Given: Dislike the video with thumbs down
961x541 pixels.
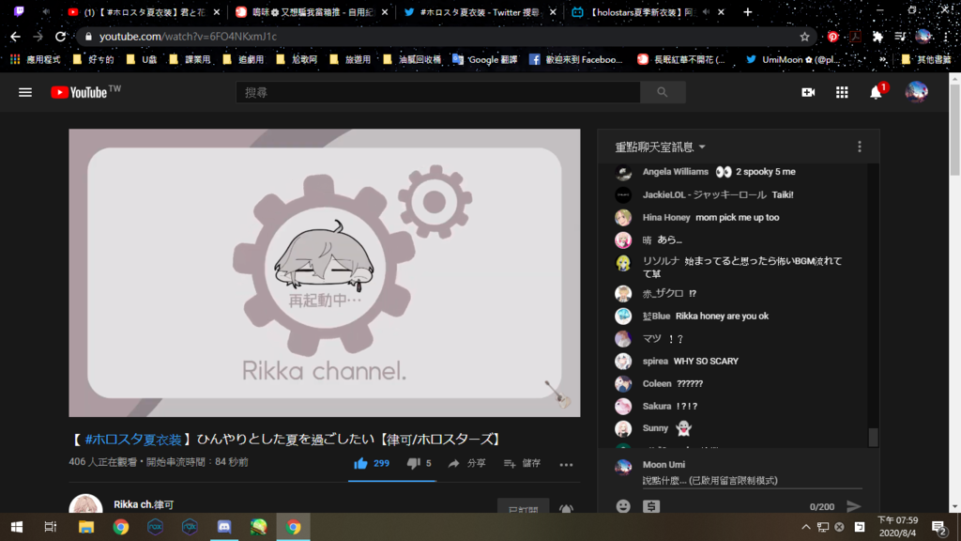Looking at the screenshot, I should 419,464.
